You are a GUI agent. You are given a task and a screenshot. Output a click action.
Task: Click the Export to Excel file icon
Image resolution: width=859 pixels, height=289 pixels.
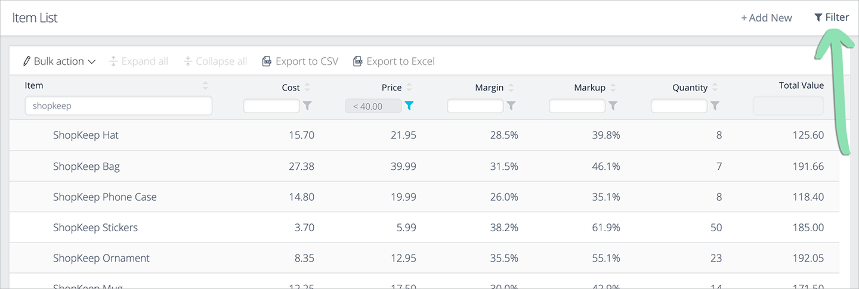click(357, 61)
